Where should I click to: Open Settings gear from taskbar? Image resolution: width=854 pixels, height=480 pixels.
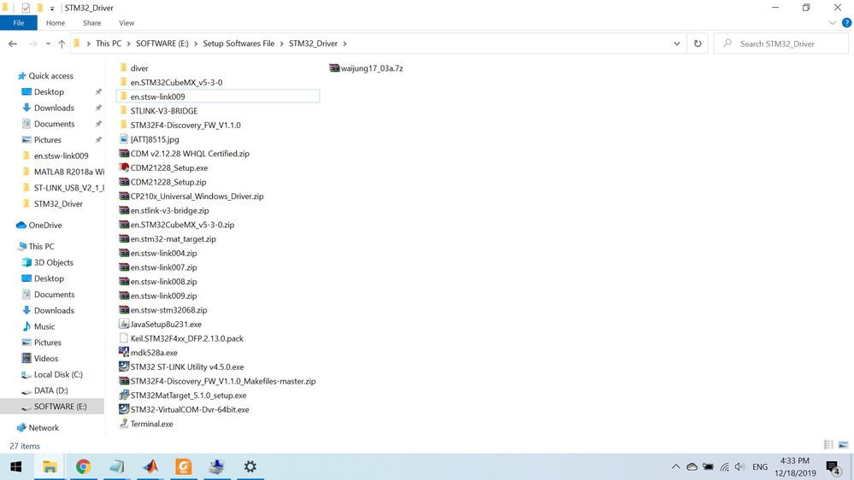250,466
